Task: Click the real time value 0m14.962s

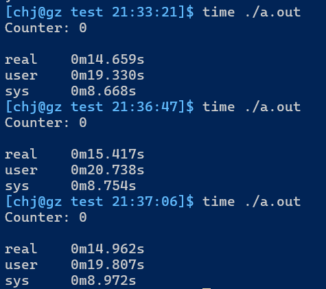Action: (x=108, y=248)
